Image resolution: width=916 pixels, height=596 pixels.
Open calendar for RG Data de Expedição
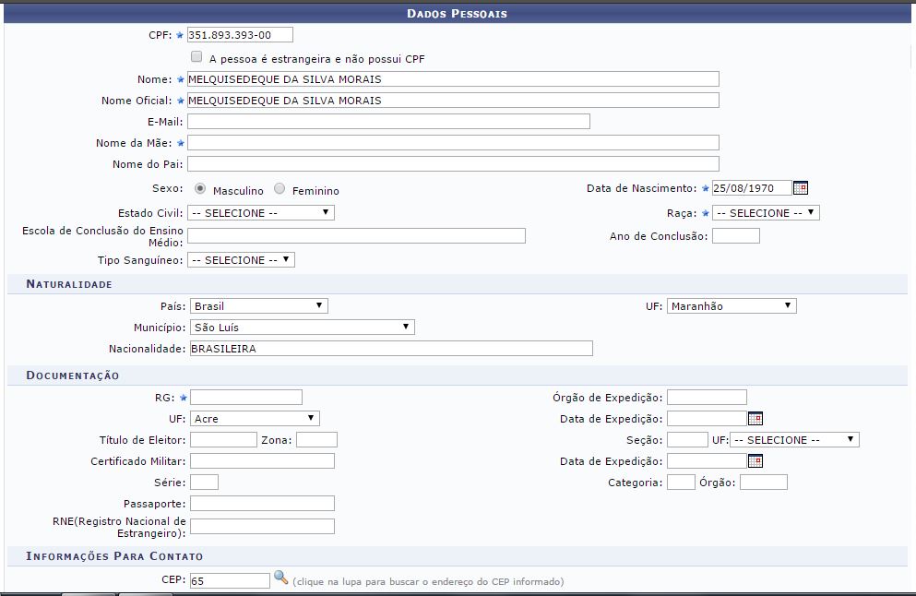[x=755, y=419]
